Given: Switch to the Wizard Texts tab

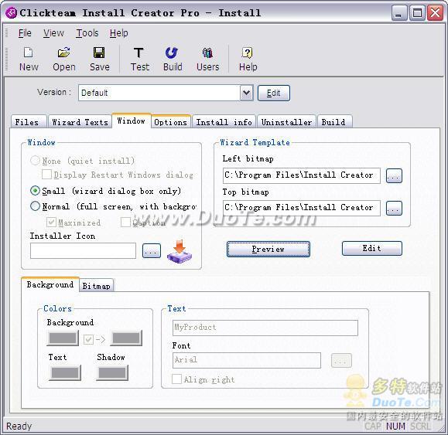Looking at the screenshot, I should (80, 122).
